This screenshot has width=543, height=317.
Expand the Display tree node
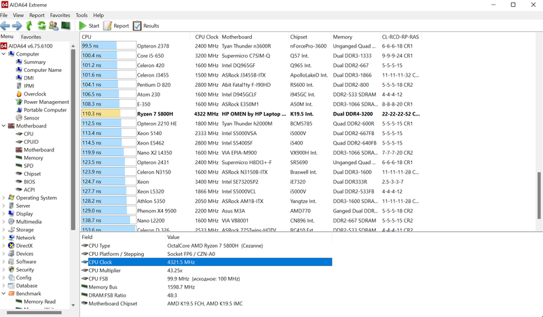point(3,214)
